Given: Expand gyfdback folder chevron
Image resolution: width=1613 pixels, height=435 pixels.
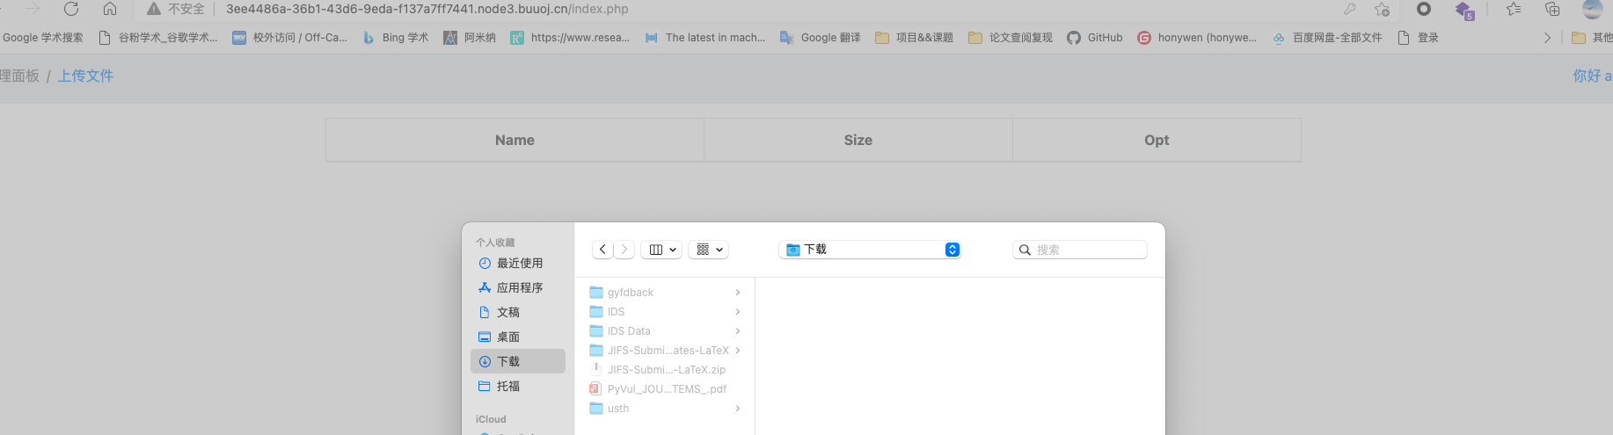Looking at the screenshot, I should (738, 293).
